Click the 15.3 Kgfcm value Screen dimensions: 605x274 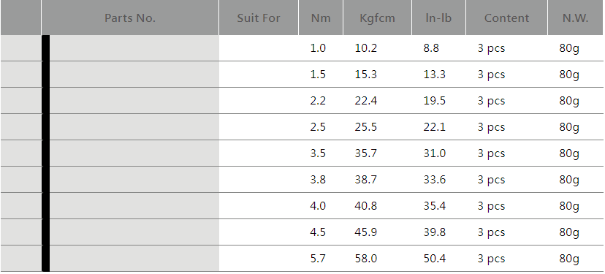366,75
